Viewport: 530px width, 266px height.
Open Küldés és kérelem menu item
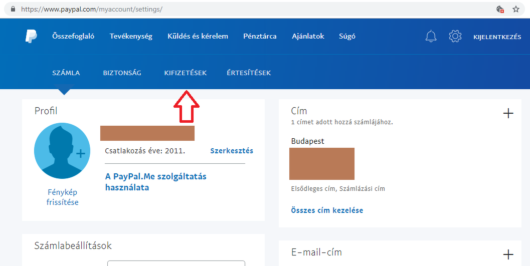198,36
